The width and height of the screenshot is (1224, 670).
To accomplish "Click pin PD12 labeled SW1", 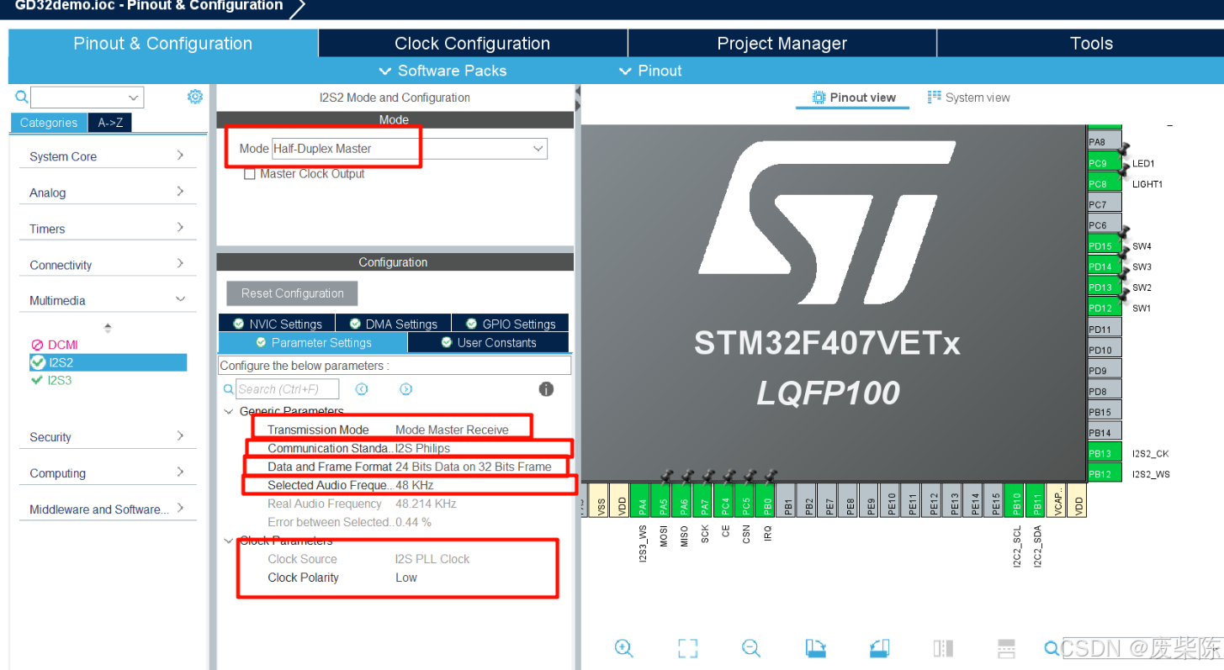I will coord(1105,309).
